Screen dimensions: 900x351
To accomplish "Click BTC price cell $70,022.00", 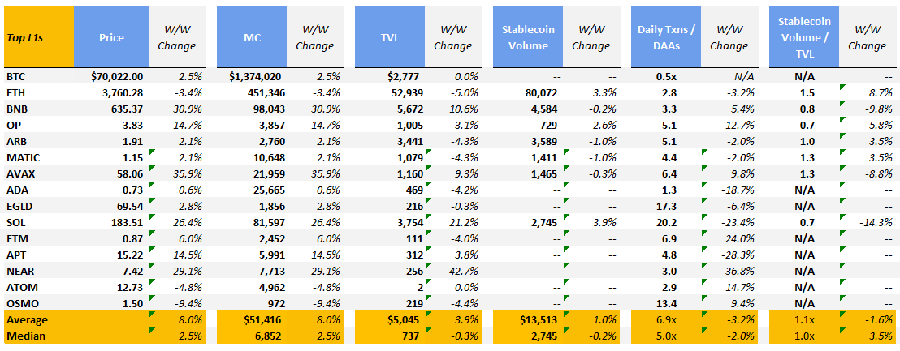I will [115, 76].
